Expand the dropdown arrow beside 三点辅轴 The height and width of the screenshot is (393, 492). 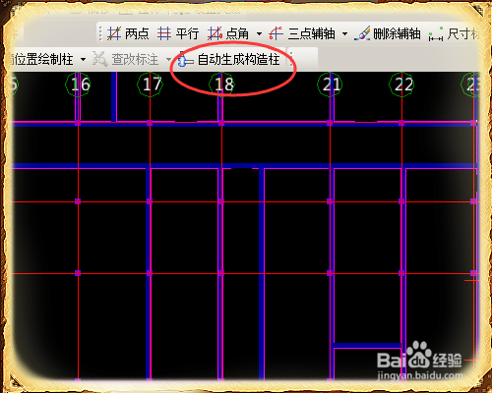(x=344, y=33)
